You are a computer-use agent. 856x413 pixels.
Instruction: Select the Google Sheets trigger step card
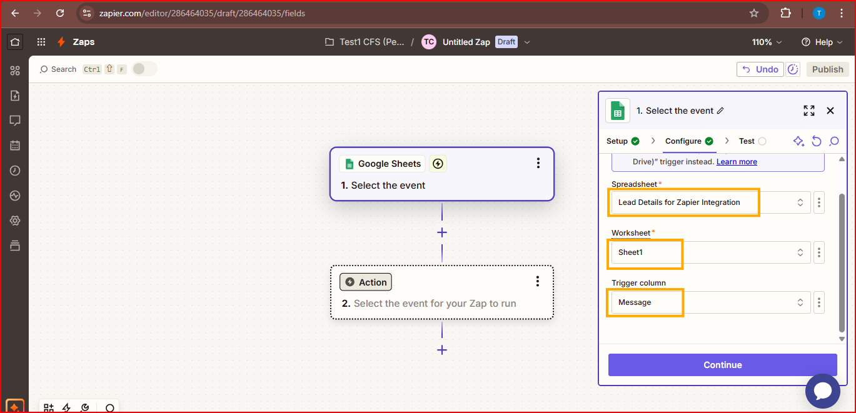point(442,174)
